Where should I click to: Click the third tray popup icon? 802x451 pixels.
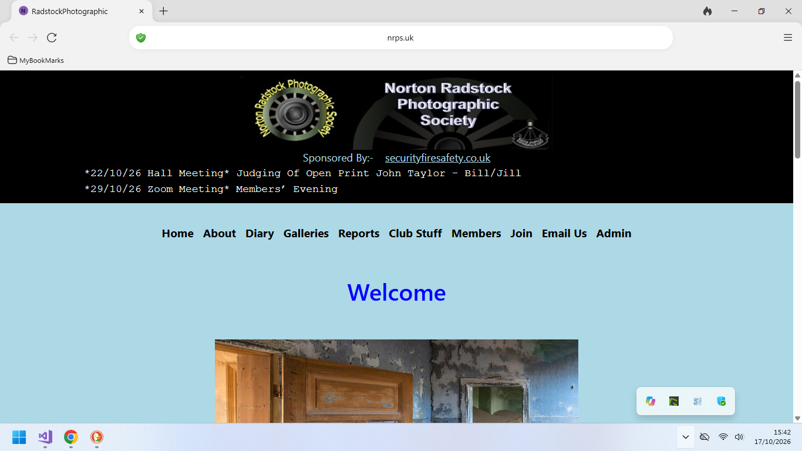click(697, 401)
